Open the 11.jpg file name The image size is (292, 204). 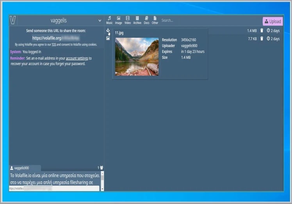click(x=119, y=33)
